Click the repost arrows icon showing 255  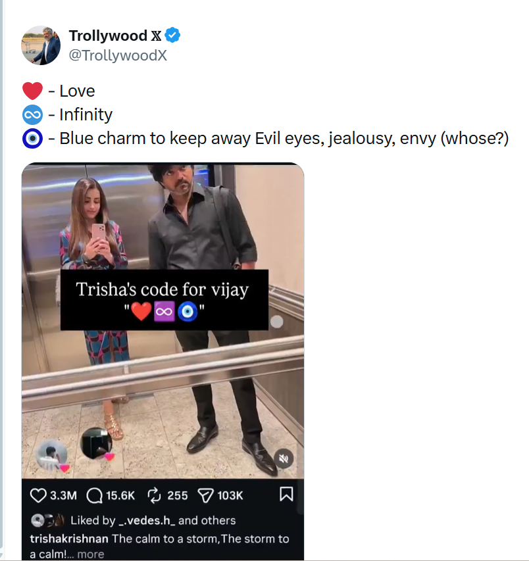pyautogui.click(x=153, y=495)
